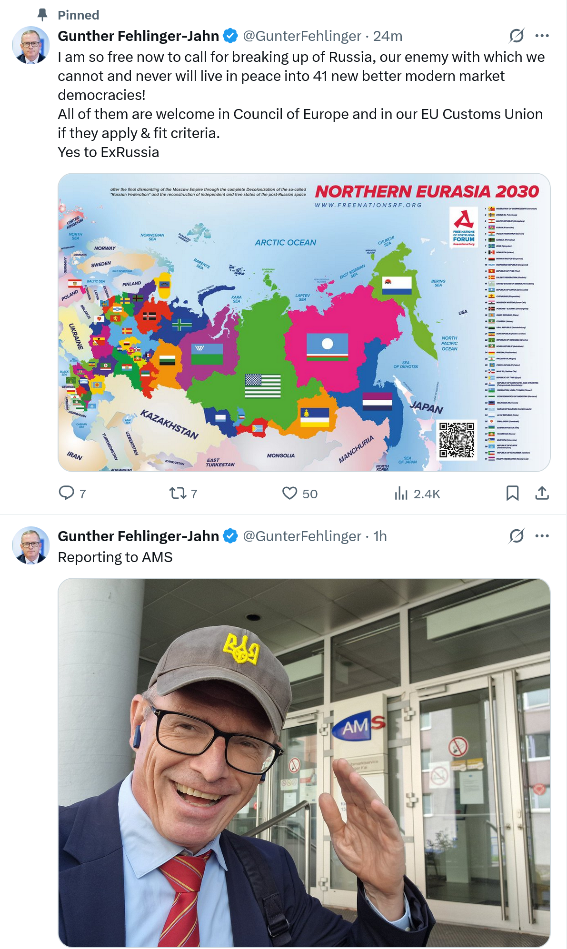Open Gunther Fehlinger-Jahn name on pinned tweet

(138, 36)
